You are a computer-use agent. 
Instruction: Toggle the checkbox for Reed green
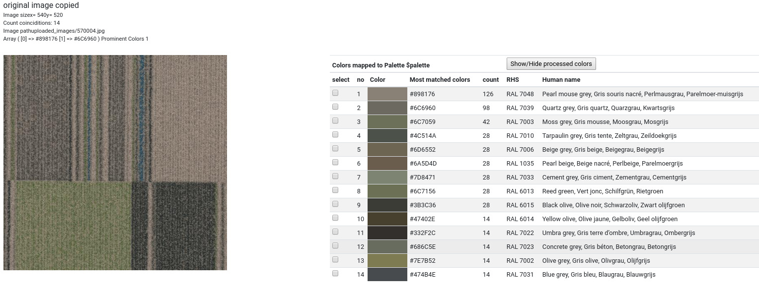[x=335, y=190]
